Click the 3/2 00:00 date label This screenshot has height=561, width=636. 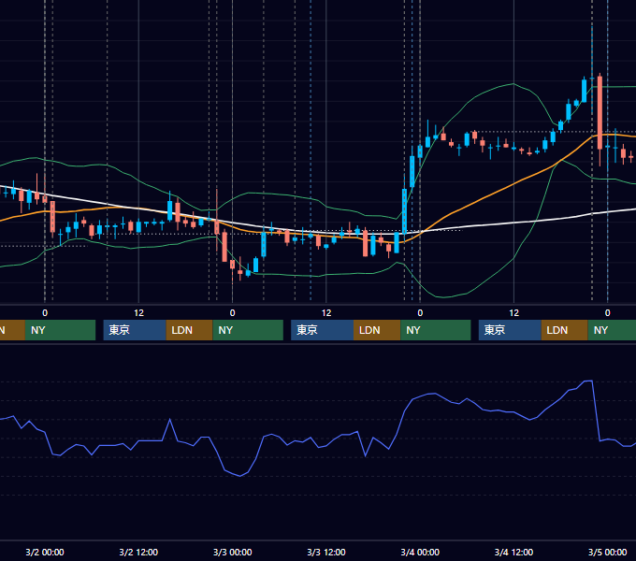tap(45, 552)
